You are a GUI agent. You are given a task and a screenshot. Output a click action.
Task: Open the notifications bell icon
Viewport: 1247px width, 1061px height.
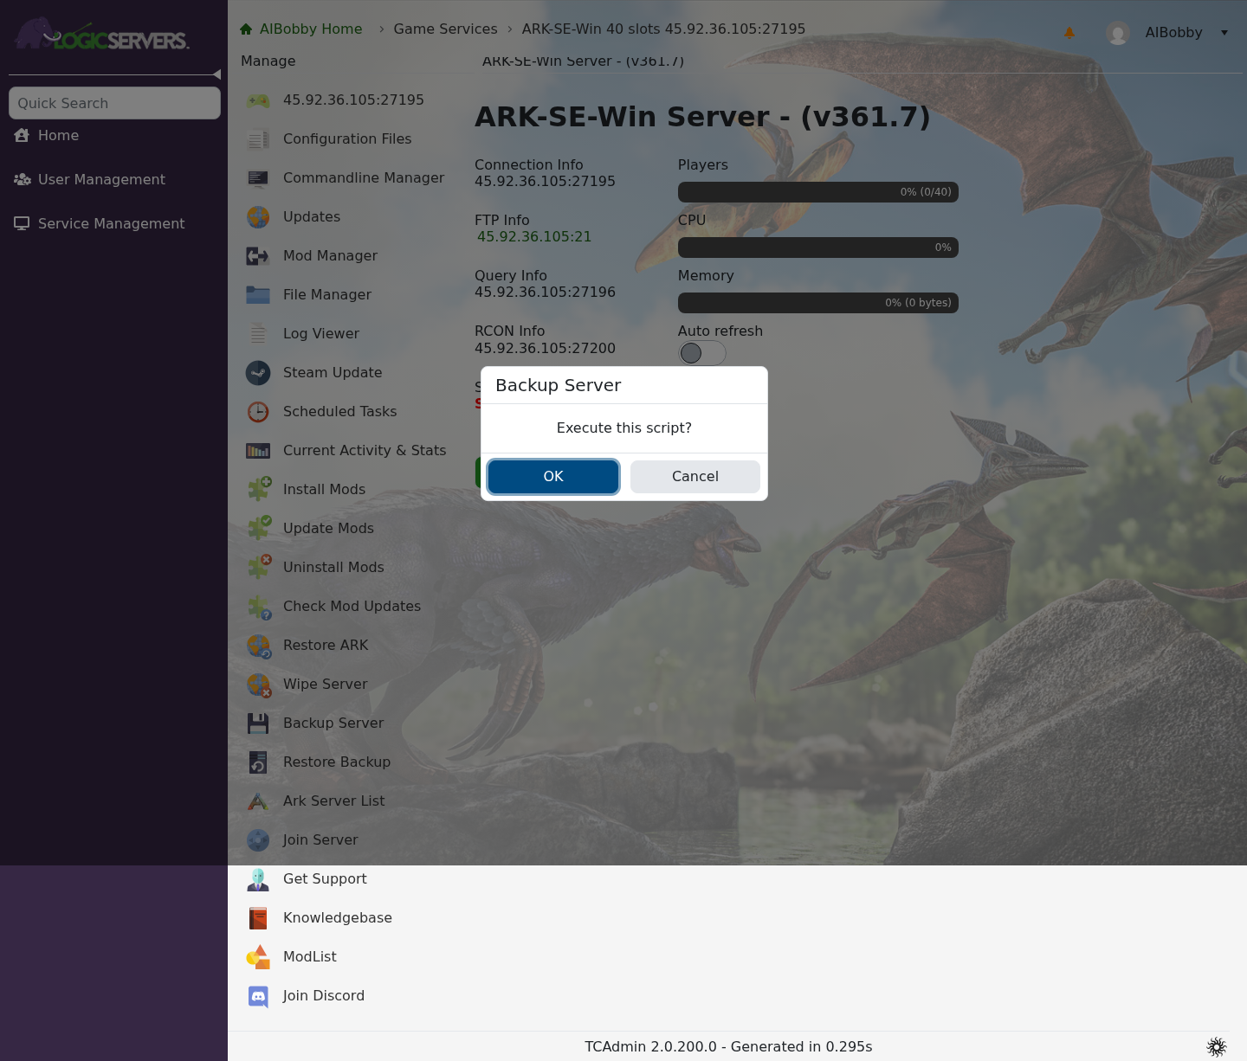pyautogui.click(x=1069, y=33)
